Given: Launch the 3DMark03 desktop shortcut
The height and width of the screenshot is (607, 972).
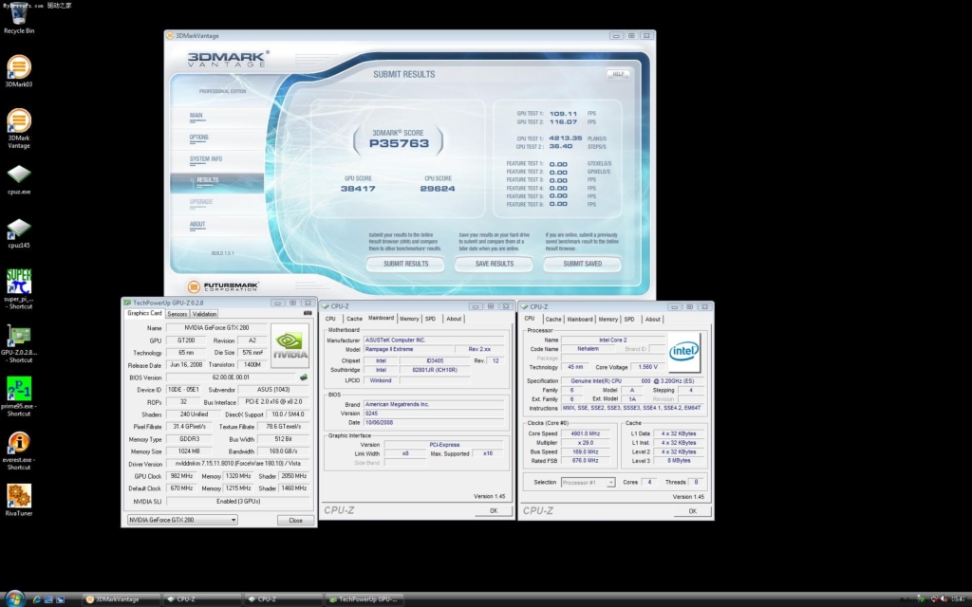Looking at the screenshot, I should (x=19, y=71).
